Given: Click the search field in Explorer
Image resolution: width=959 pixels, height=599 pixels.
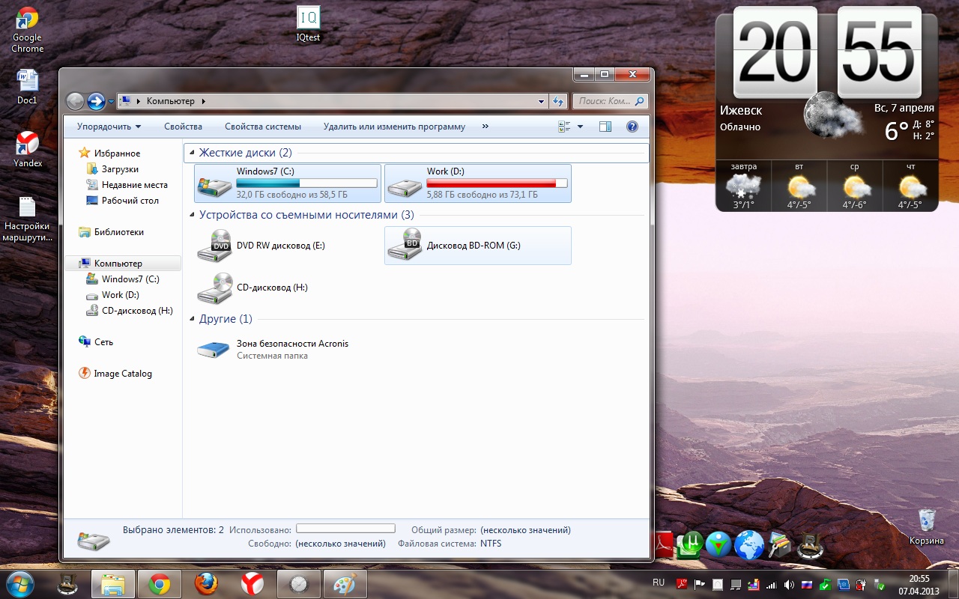Looking at the screenshot, I should coord(604,101).
